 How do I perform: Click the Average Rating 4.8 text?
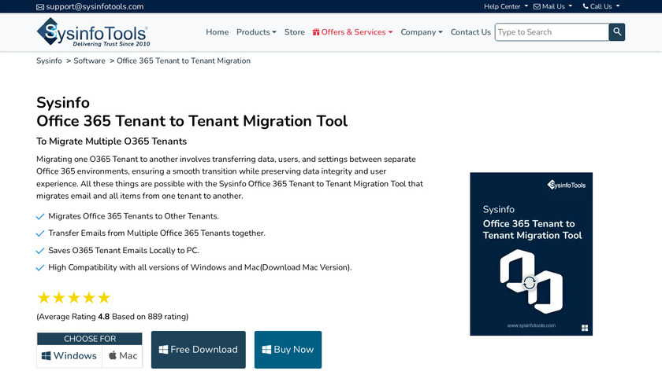coord(112,317)
